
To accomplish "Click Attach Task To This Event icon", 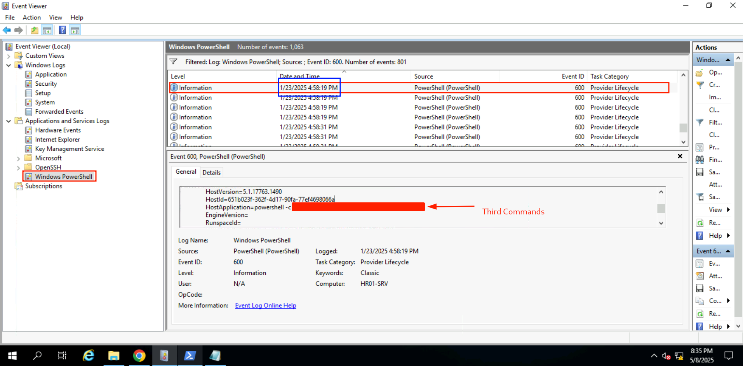I will point(699,276).
